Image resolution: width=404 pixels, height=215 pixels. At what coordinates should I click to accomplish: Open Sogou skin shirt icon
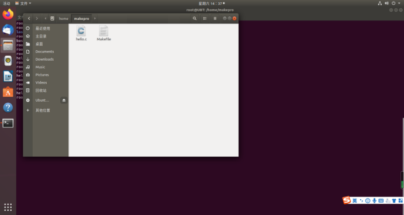pyautogui.click(x=394, y=200)
